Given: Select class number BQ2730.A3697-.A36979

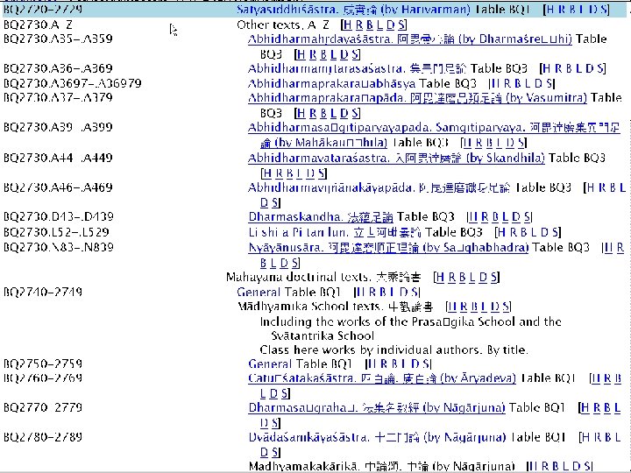Looking at the screenshot, I should pos(73,84).
